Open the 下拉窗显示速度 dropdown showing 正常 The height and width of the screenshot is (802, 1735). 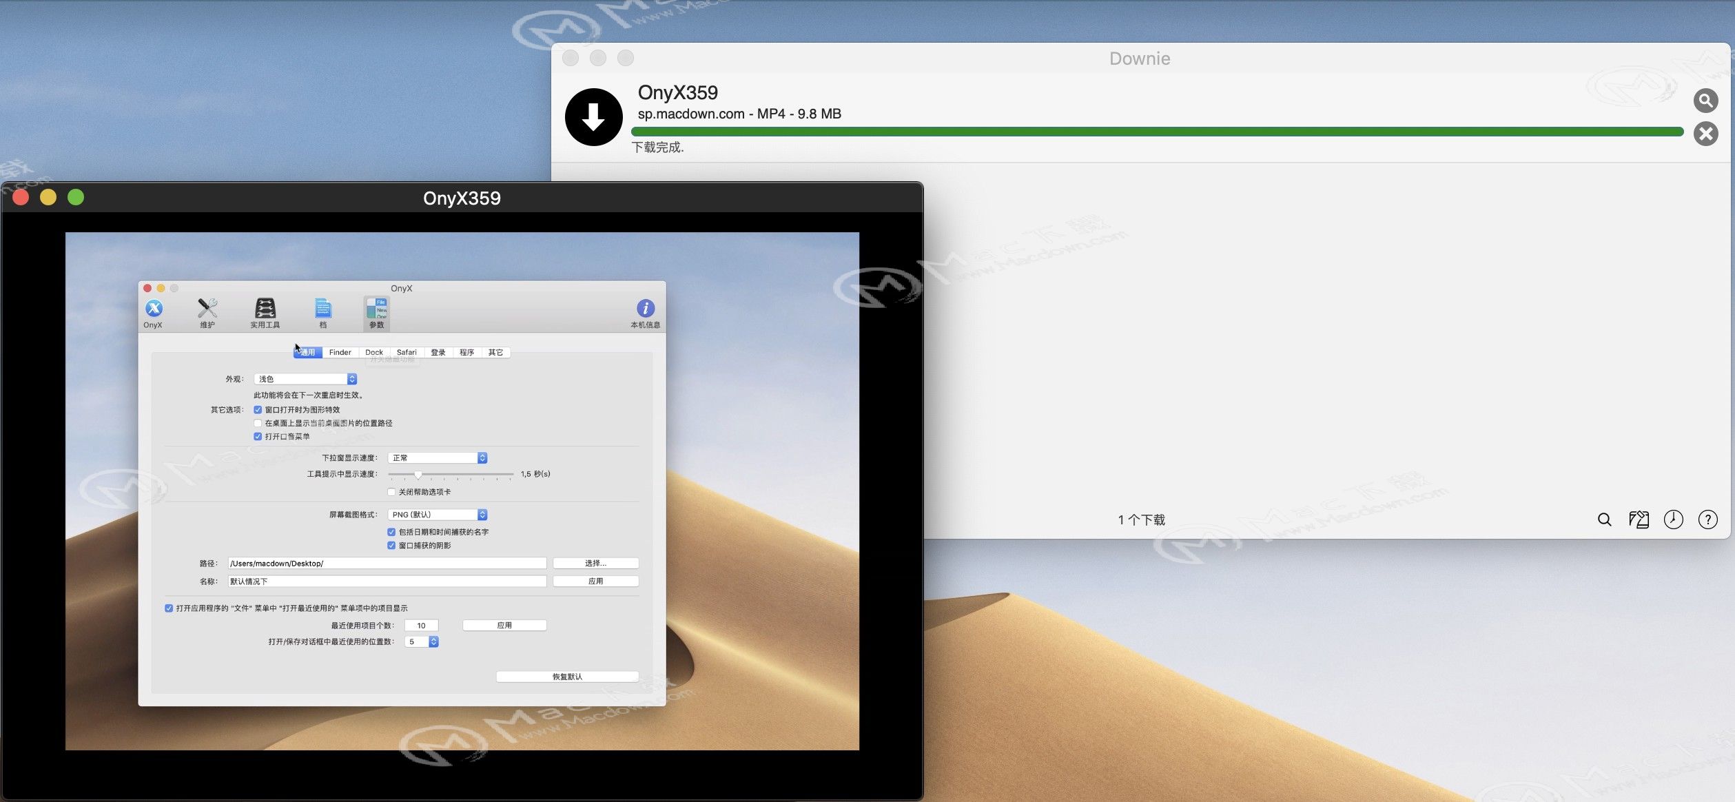438,457
